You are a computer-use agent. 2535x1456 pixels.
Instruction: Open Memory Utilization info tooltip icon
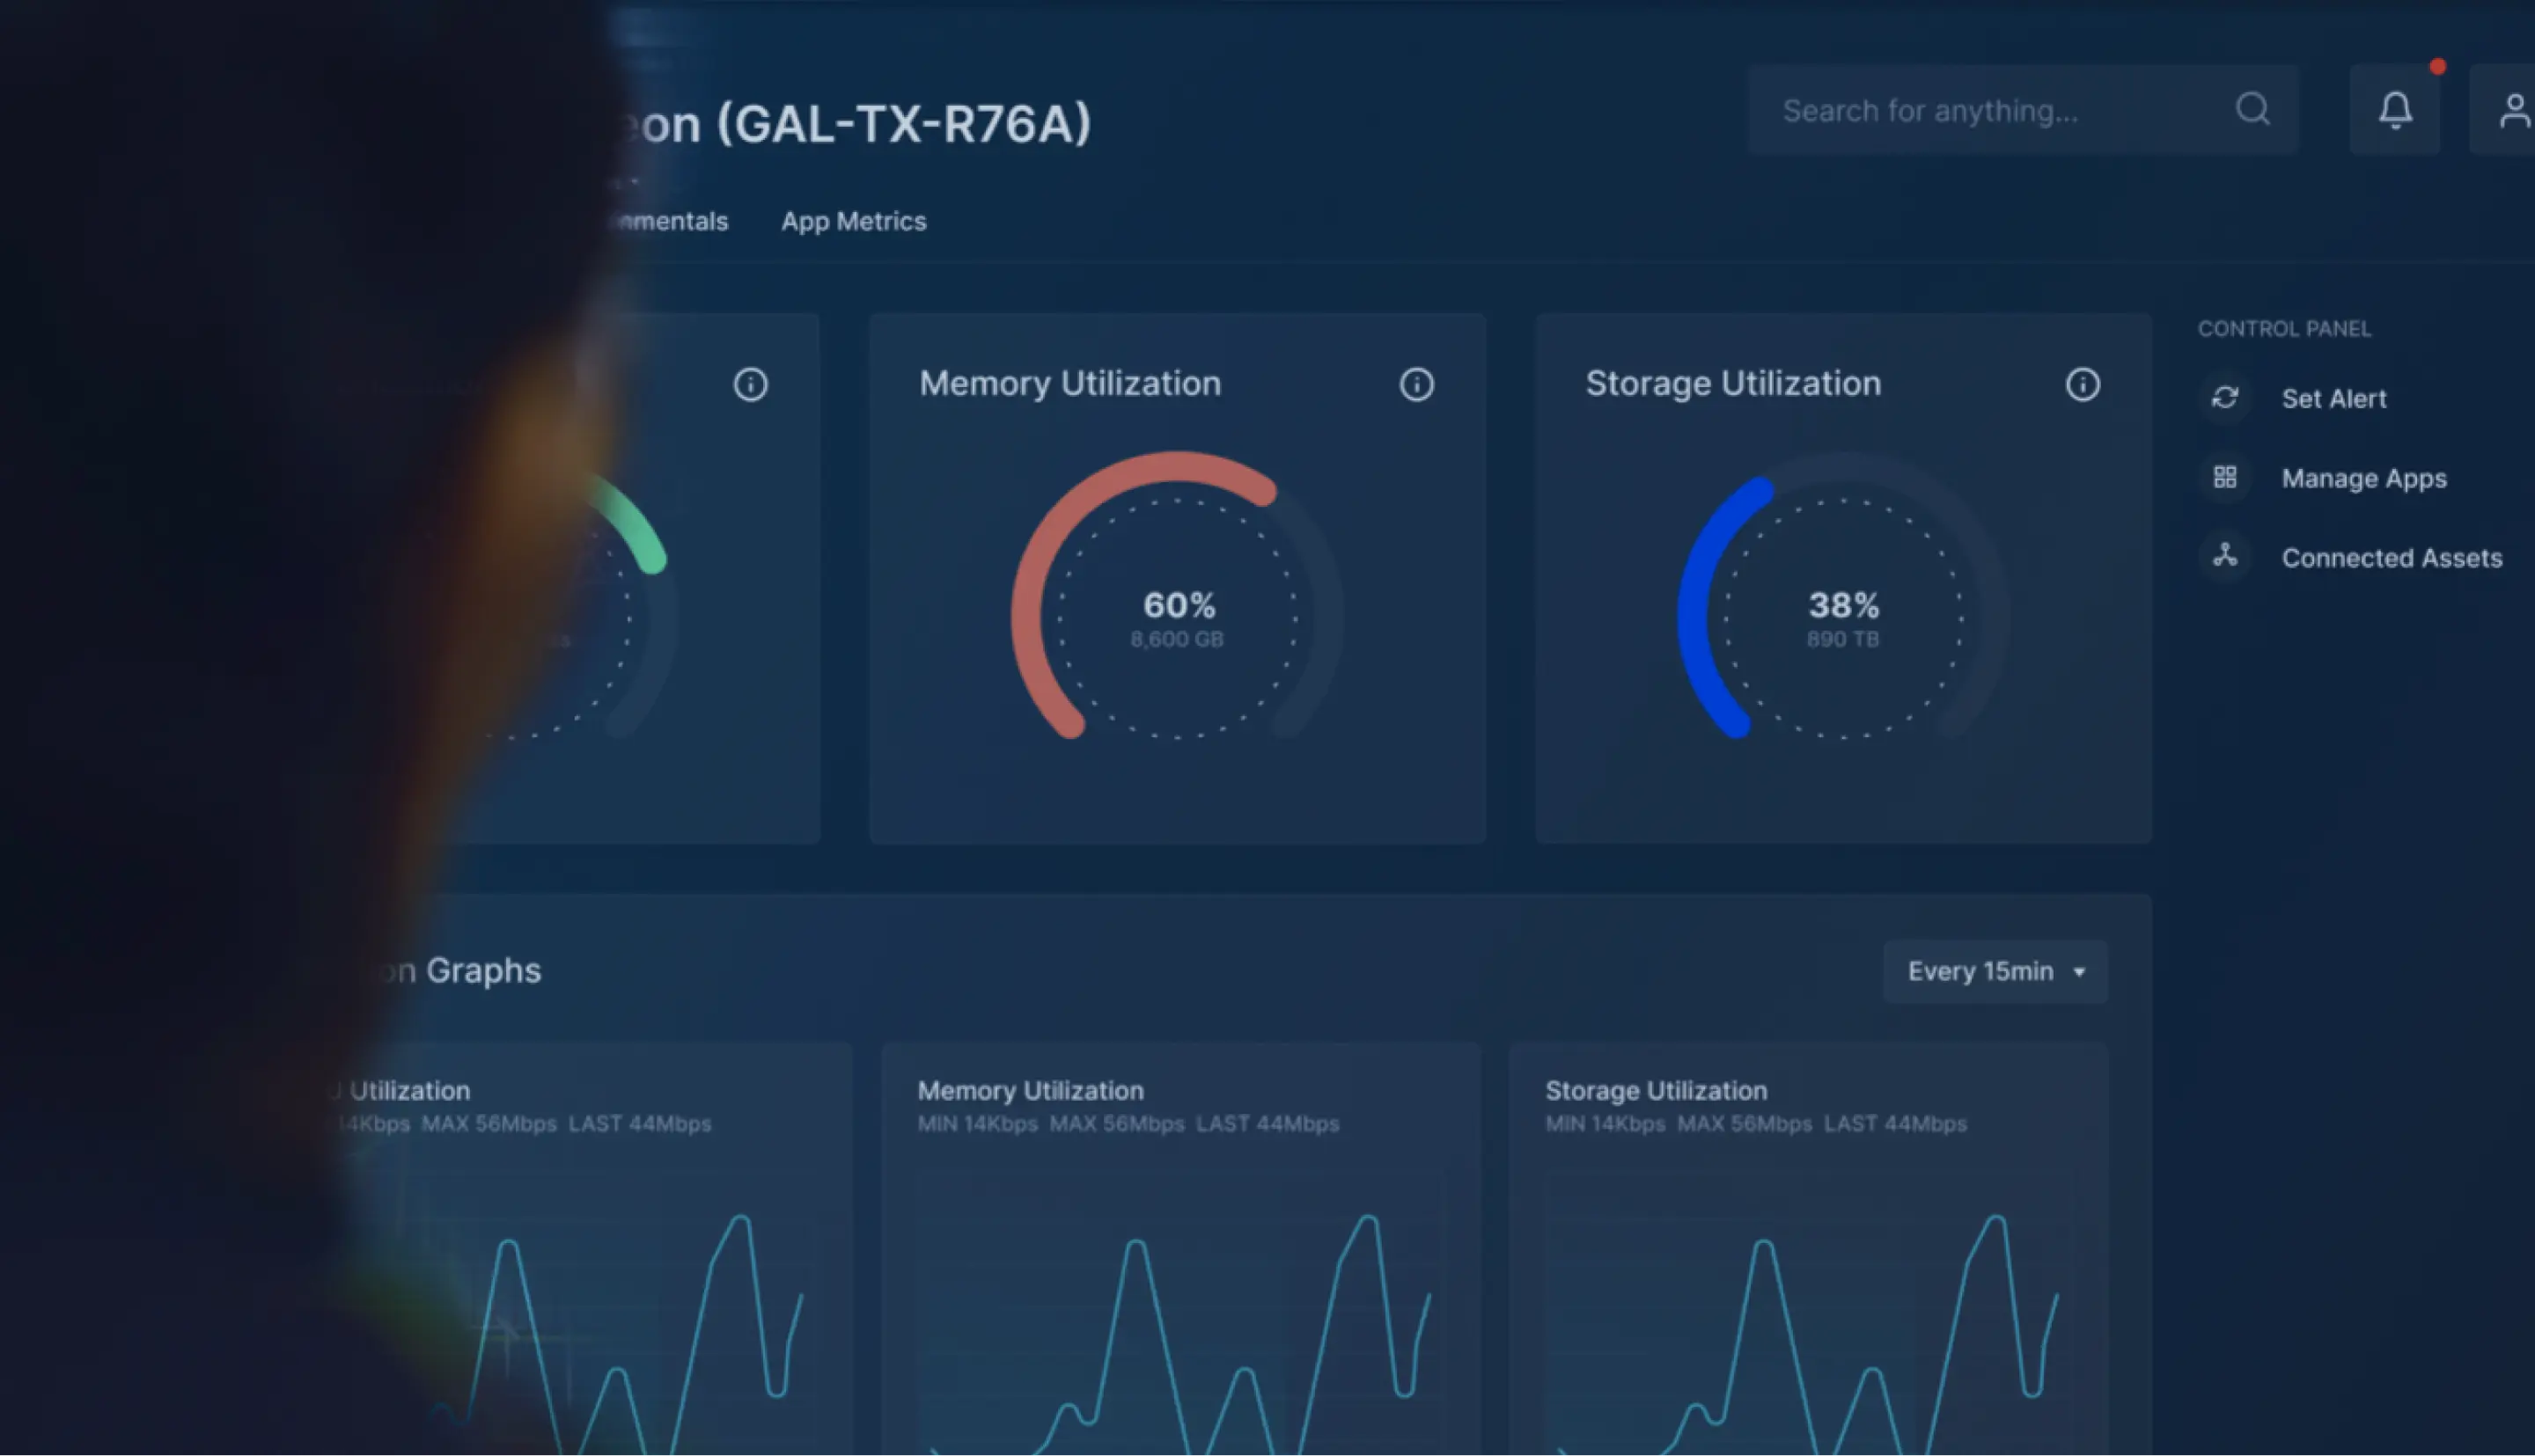point(1417,384)
